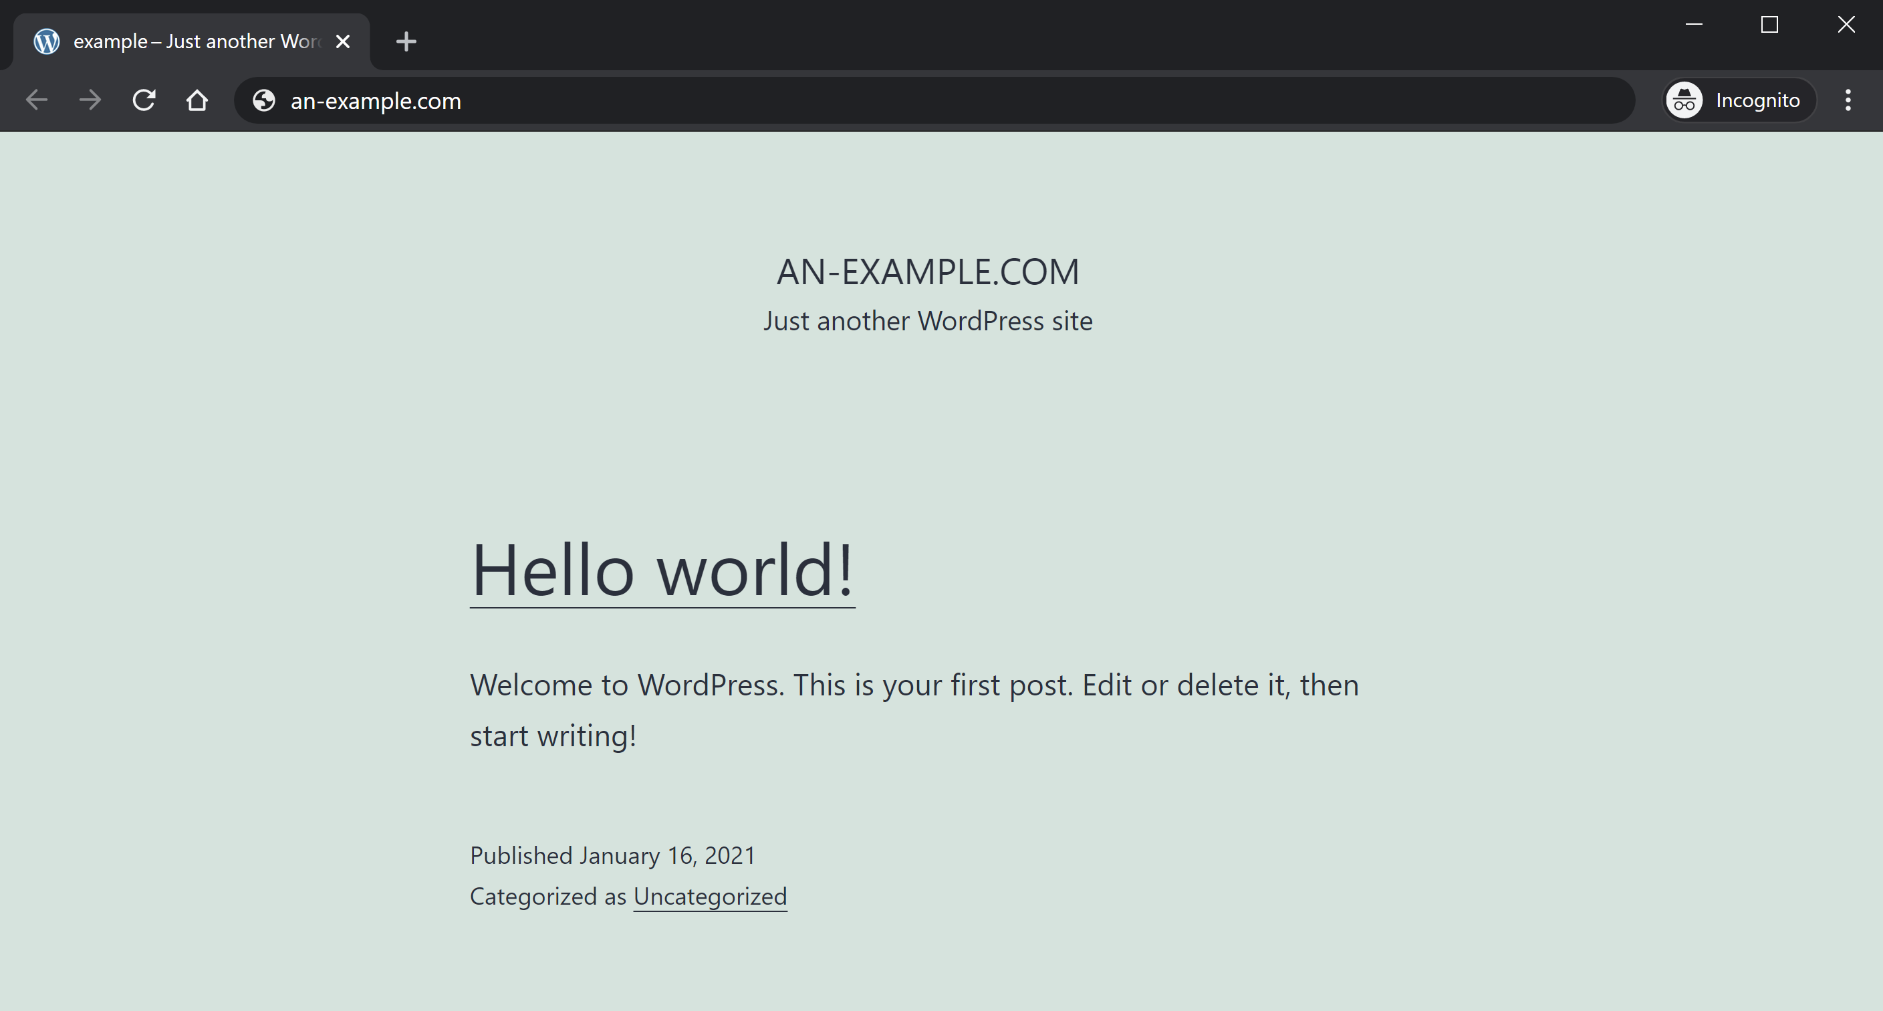Open the Chrome three-dot menu
1883x1011 pixels.
pyautogui.click(x=1848, y=100)
